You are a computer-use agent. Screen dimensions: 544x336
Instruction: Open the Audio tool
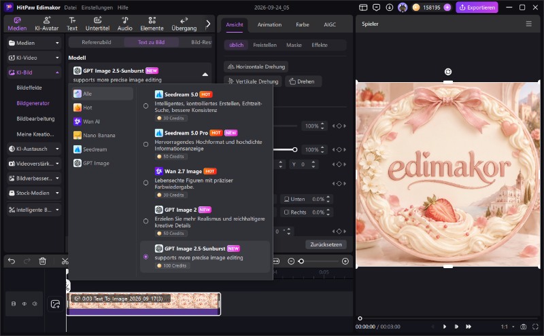tap(125, 24)
